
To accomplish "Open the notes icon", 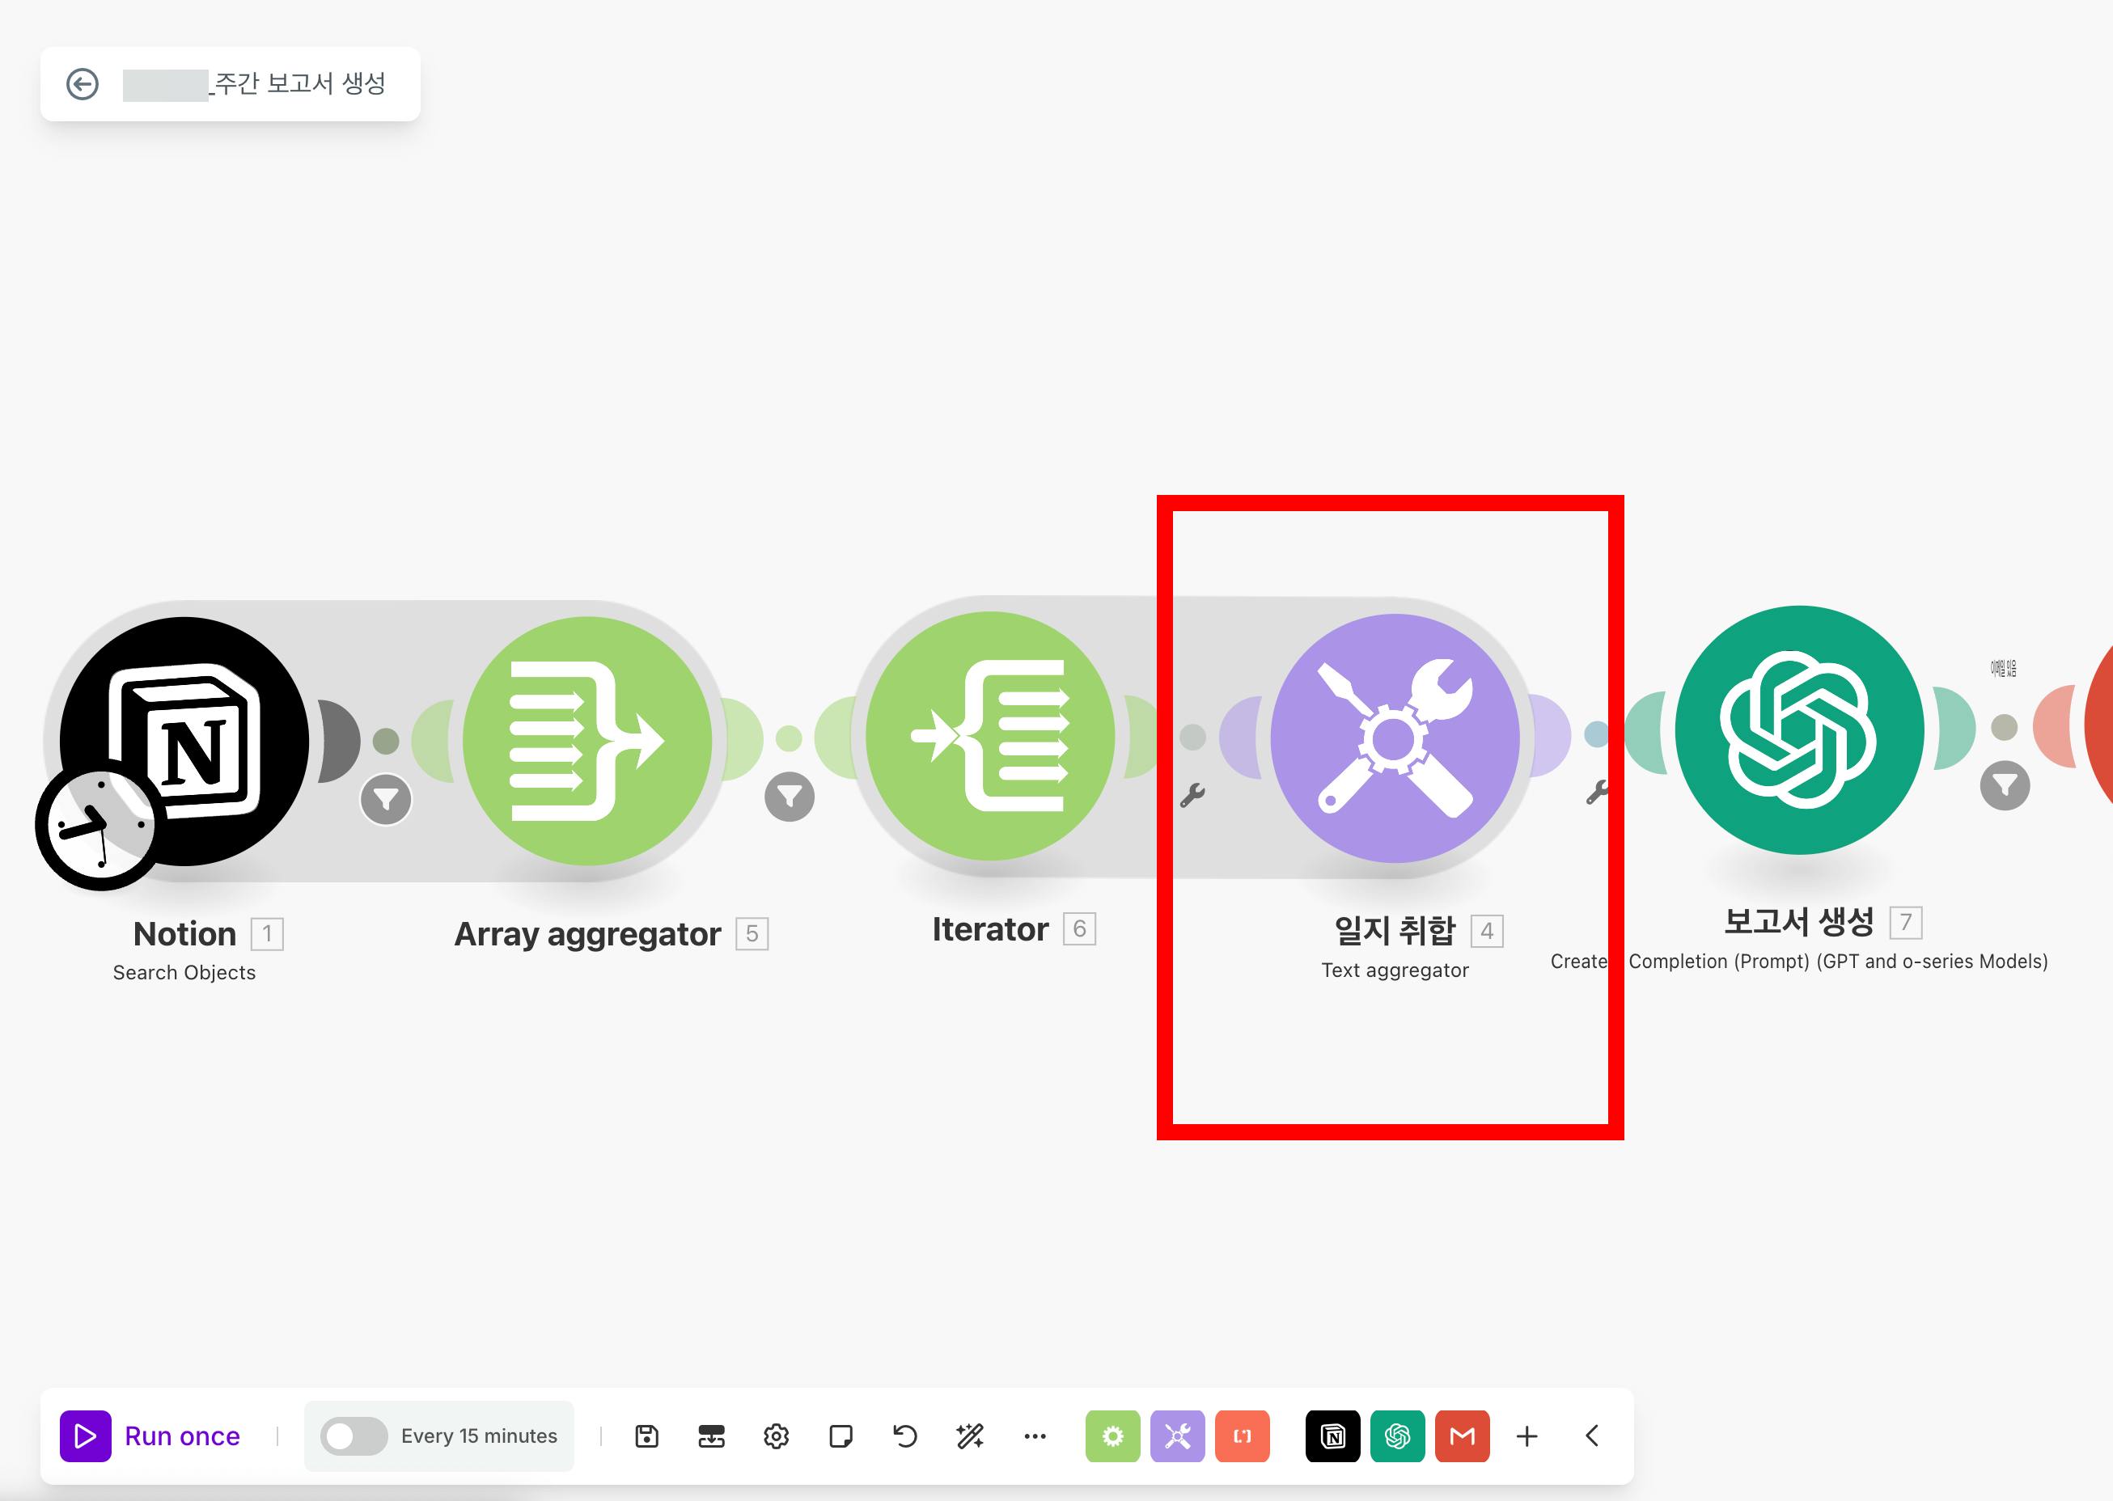I will click(841, 1435).
